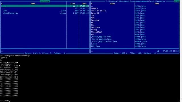Open the JCF folder
This screenshot has width=182, height=102.
[93, 15]
